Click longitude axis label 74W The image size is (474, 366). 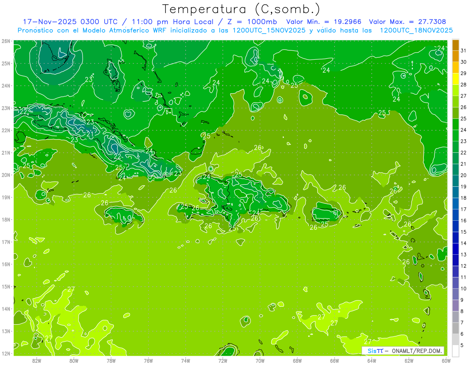point(186,360)
